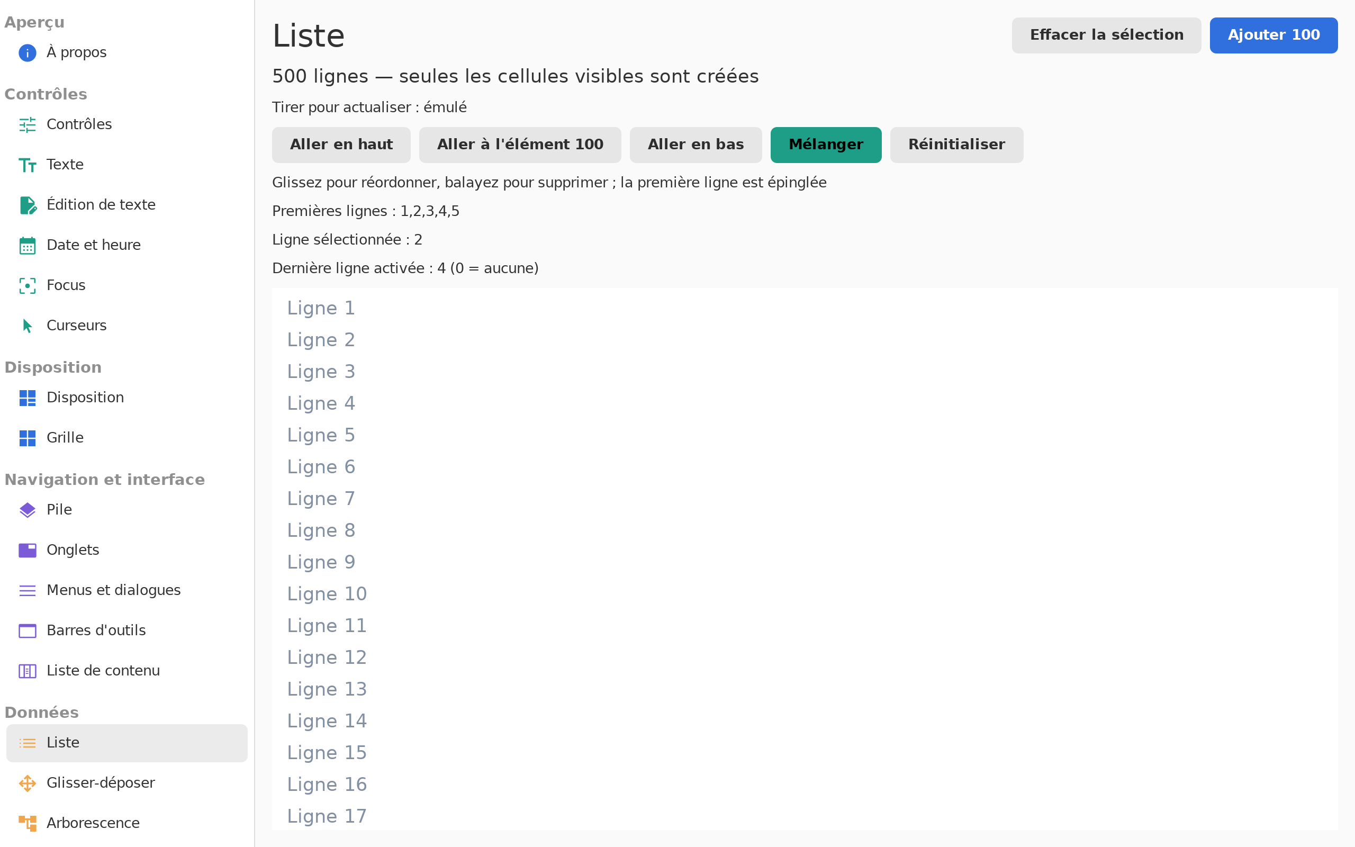Click Aller en bas button
1355x847 pixels.
[x=695, y=145]
